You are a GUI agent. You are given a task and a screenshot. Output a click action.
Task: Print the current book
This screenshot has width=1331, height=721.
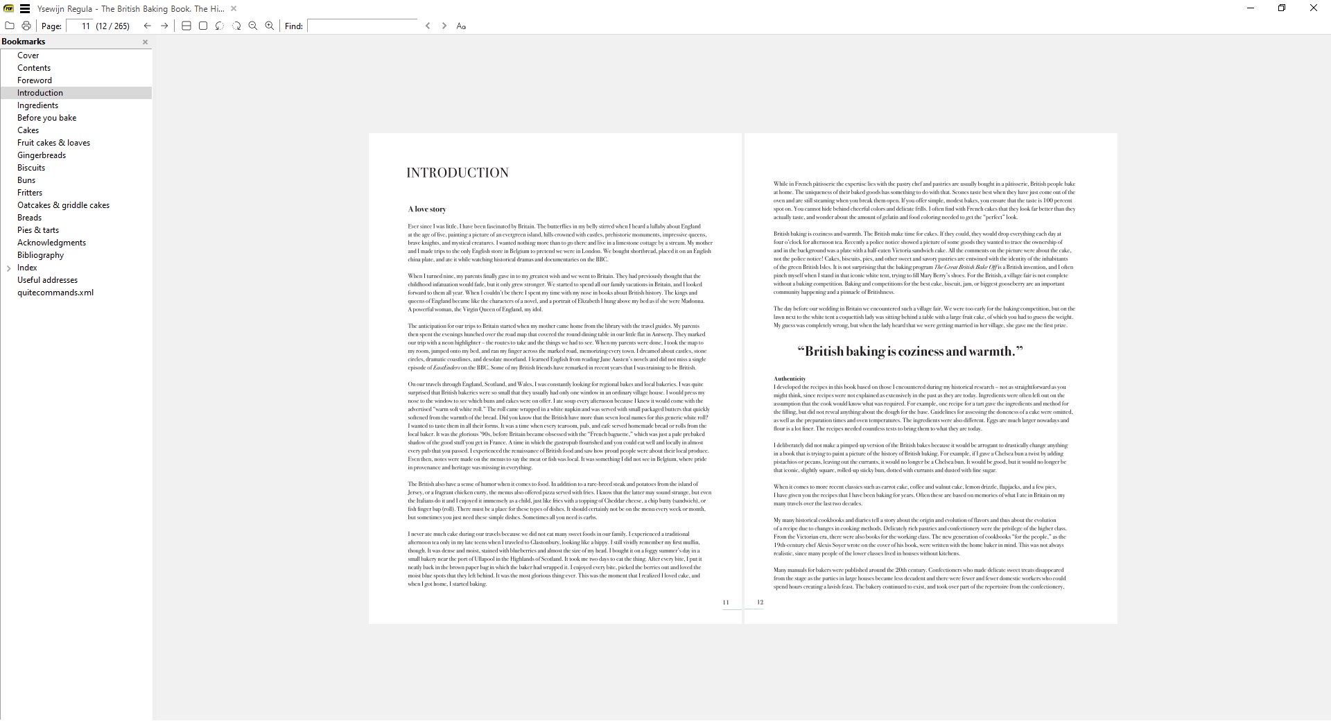click(26, 26)
